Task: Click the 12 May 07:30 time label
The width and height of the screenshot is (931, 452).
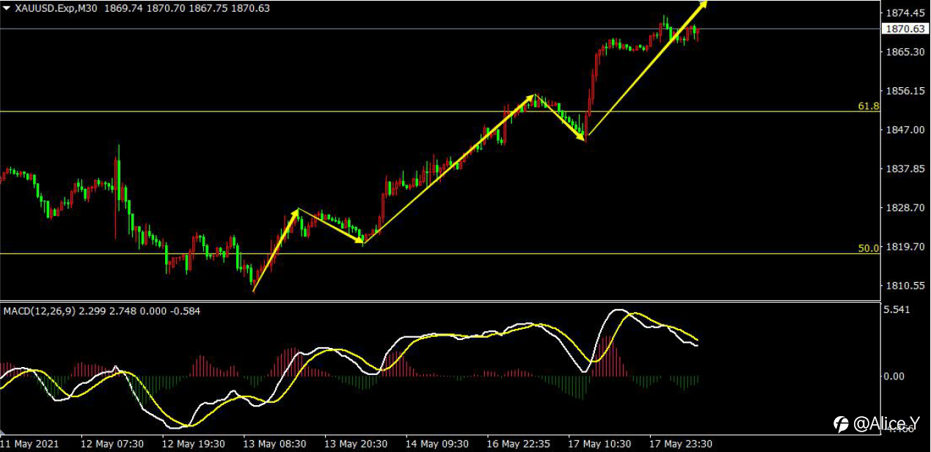Action: click(111, 444)
